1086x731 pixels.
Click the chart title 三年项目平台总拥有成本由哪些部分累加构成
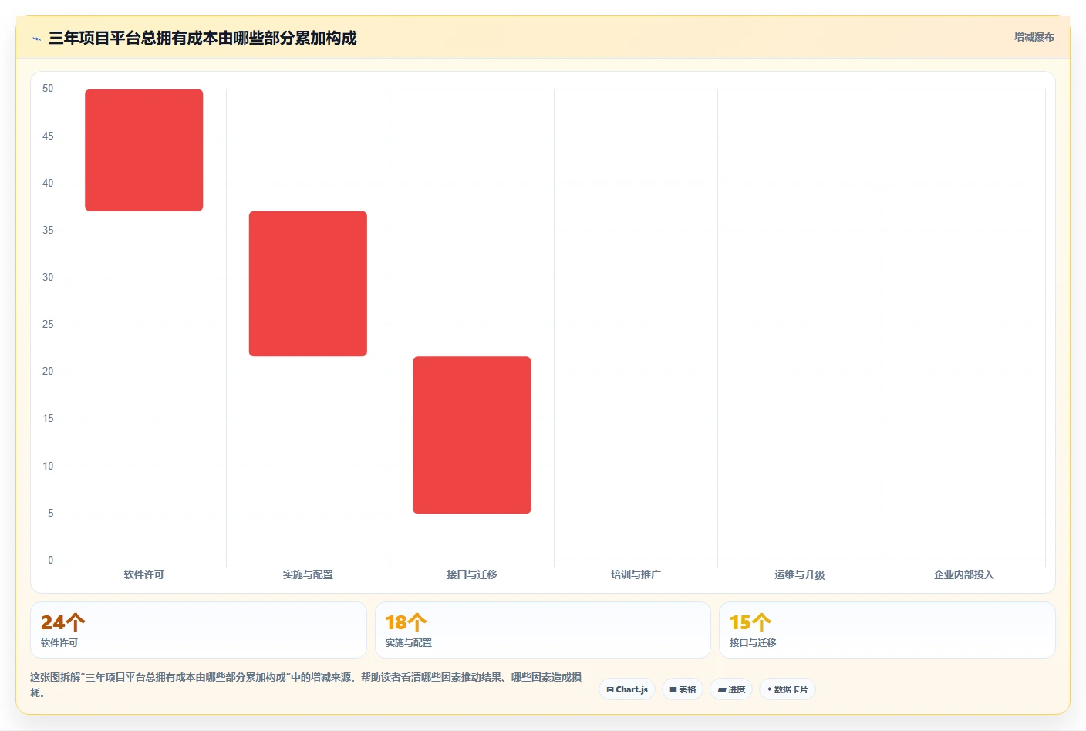pos(202,38)
